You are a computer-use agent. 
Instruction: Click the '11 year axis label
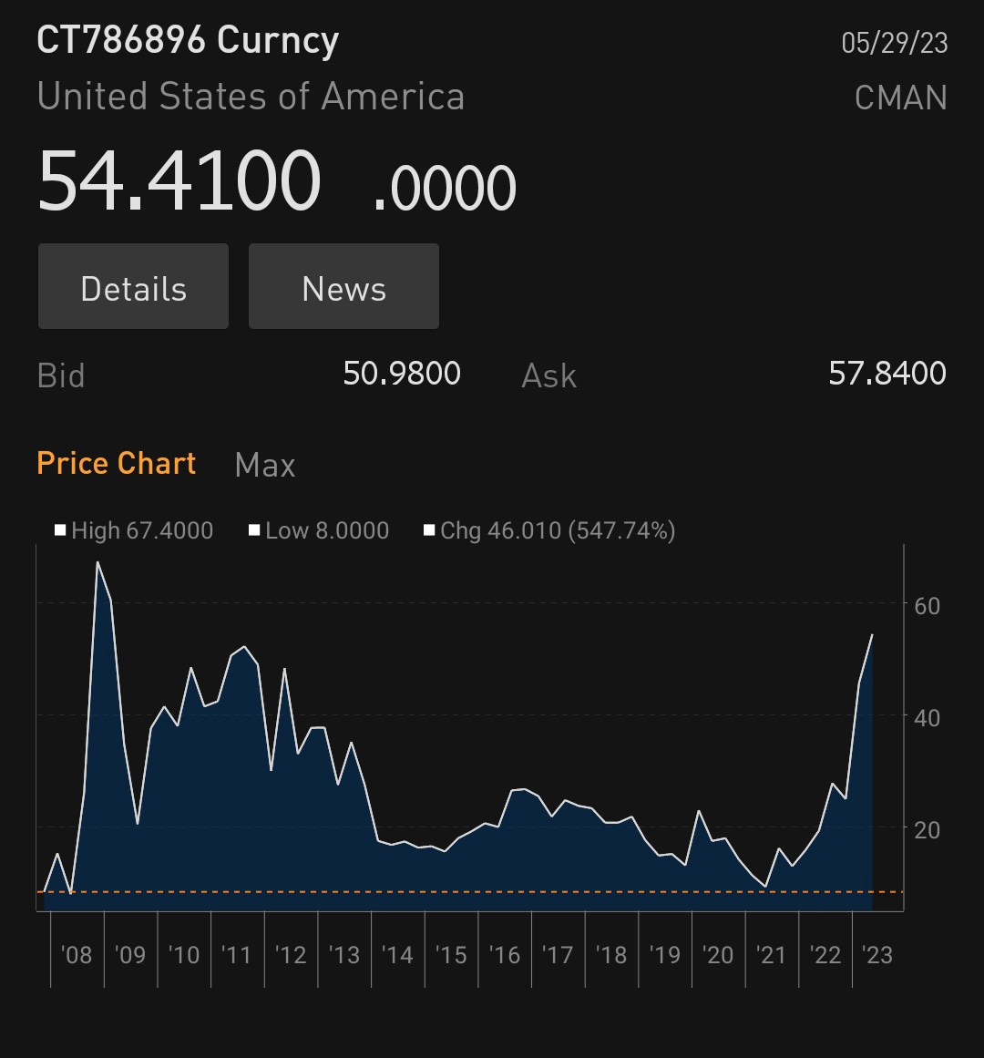coord(237,955)
